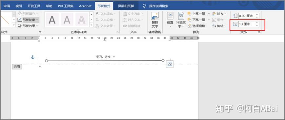
Task: Open the 选择窗格 selection pane
Action: click(x=196, y=26)
